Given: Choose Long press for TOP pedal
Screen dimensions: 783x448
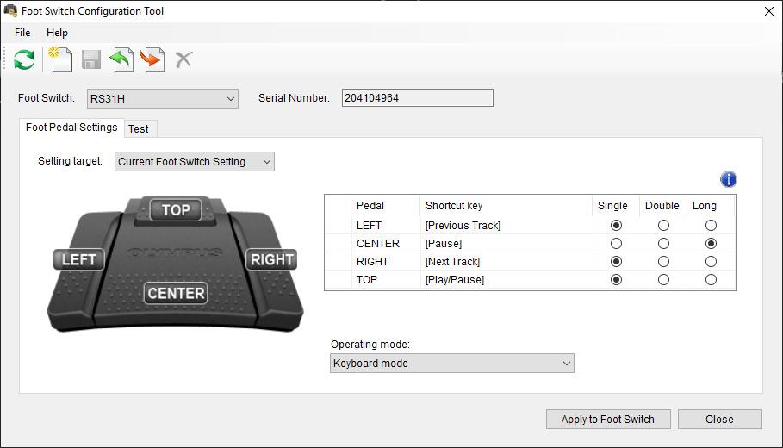Looking at the screenshot, I should point(711,280).
